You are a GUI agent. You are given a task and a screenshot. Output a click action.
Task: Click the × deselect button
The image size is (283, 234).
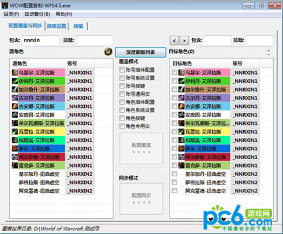click(x=184, y=40)
